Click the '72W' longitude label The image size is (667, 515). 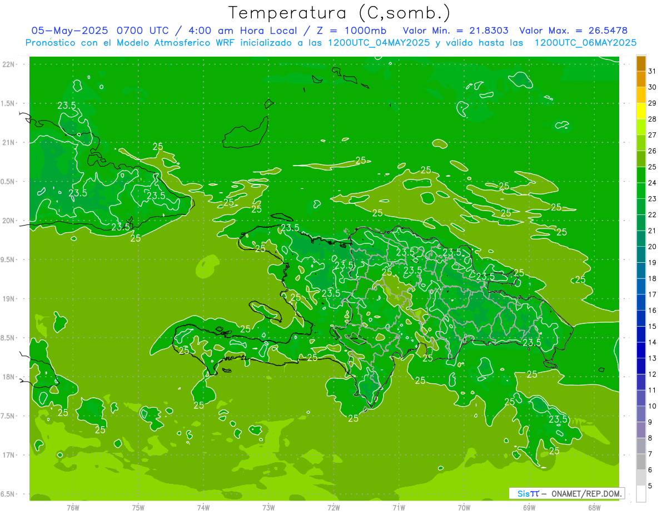pyautogui.click(x=333, y=507)
